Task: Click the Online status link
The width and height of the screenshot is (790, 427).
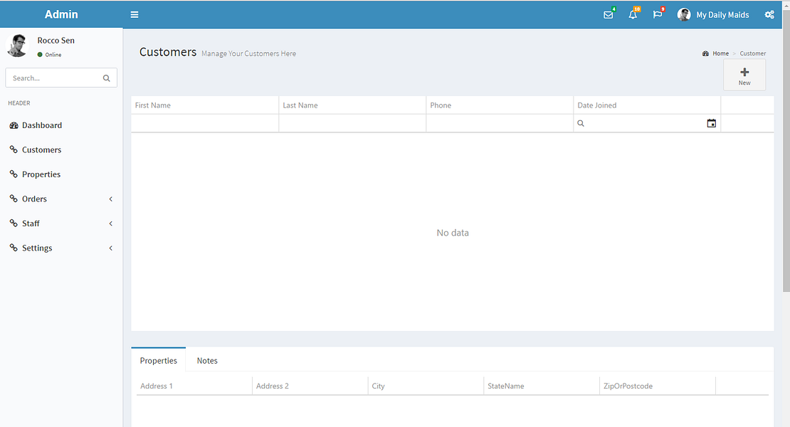Action: click(49, 54)
